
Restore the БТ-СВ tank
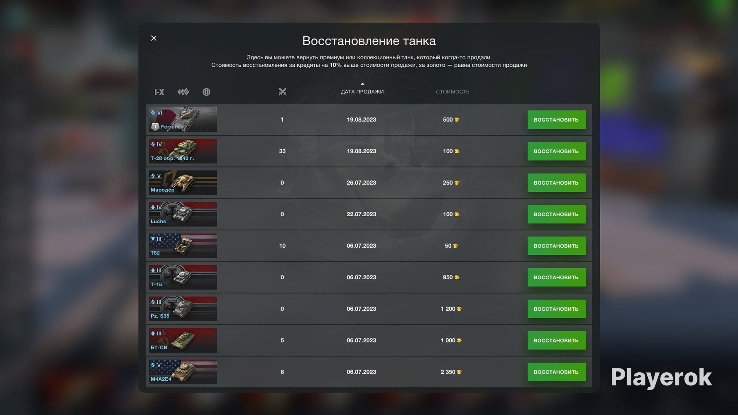557,340
